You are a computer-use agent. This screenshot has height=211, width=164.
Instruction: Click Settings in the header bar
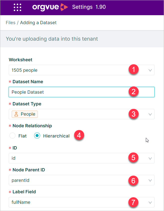coord(82,7)
